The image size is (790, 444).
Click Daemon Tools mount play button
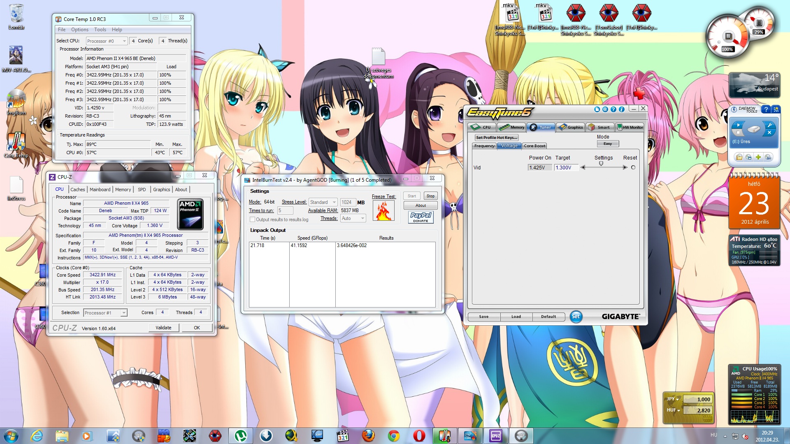[x=738, y=125]
